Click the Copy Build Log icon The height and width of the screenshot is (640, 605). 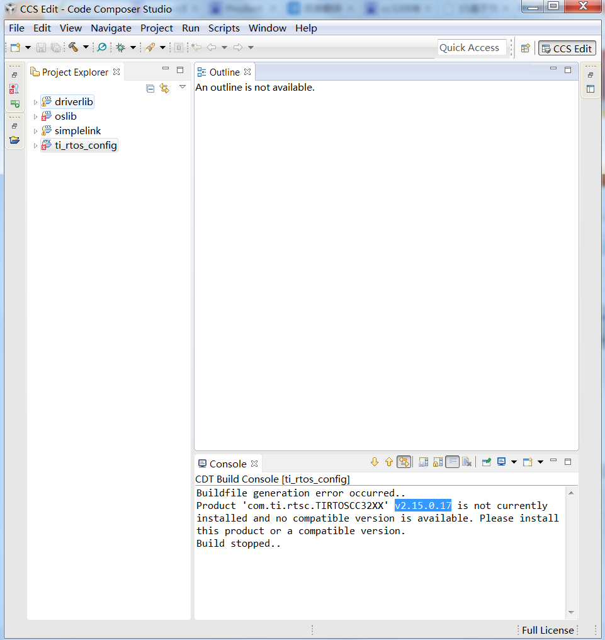point(424,462)
